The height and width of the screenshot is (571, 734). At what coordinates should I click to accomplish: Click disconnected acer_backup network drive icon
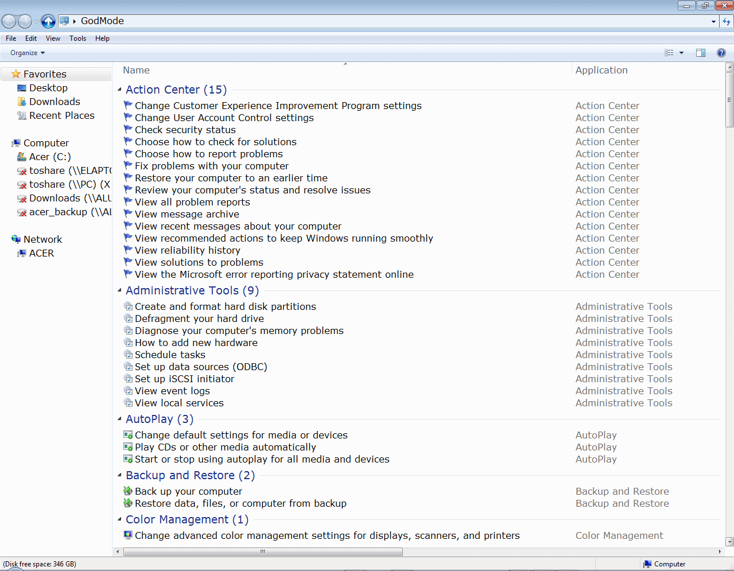(22, 212)
